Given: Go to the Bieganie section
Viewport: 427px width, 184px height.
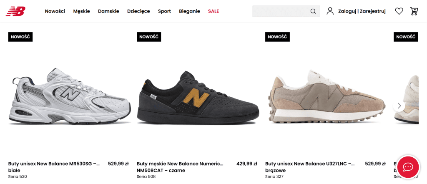Looking at the screenshot, I should (189, 11).
